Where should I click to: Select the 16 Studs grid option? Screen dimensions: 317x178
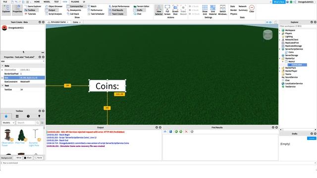194,14
